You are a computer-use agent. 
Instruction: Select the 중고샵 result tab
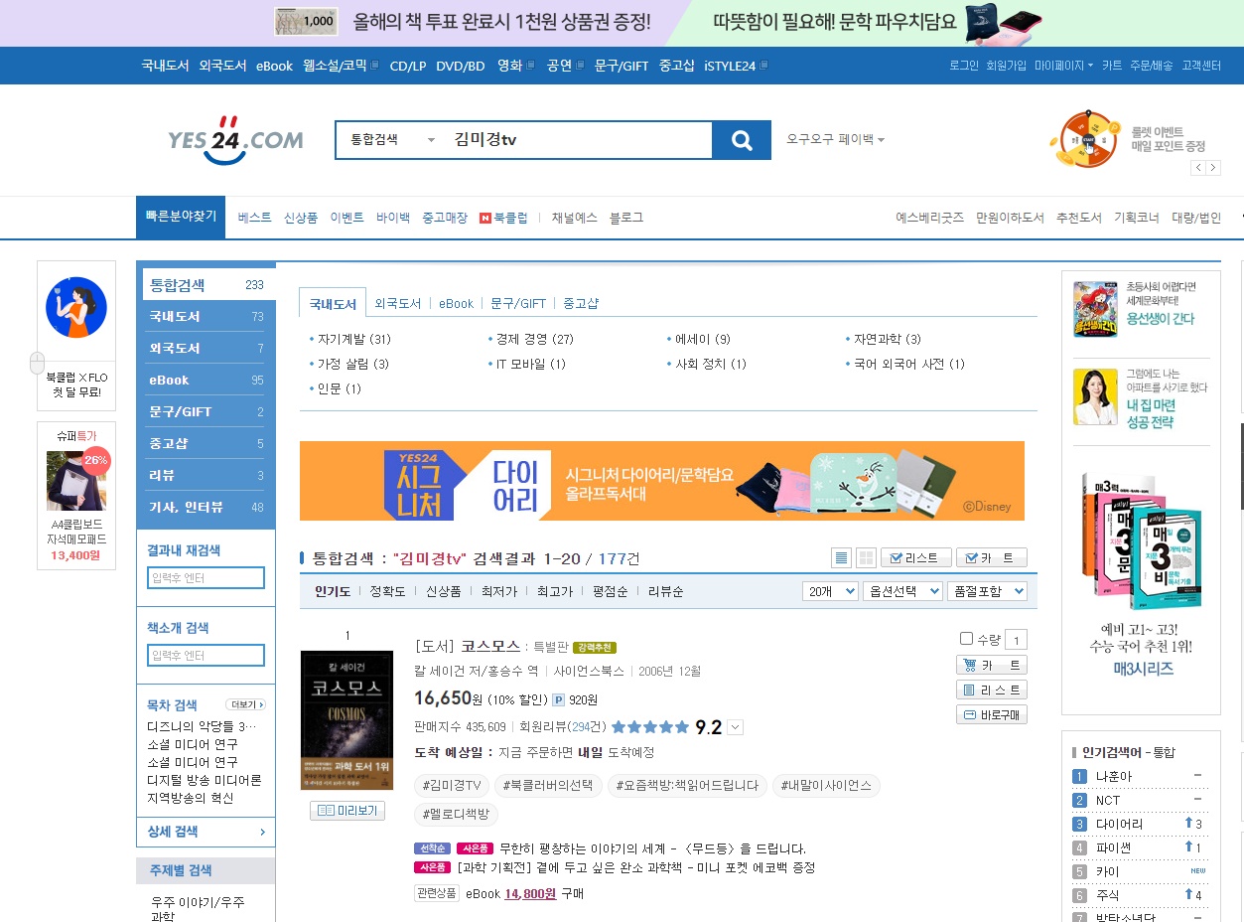click(x=581, y=303)
